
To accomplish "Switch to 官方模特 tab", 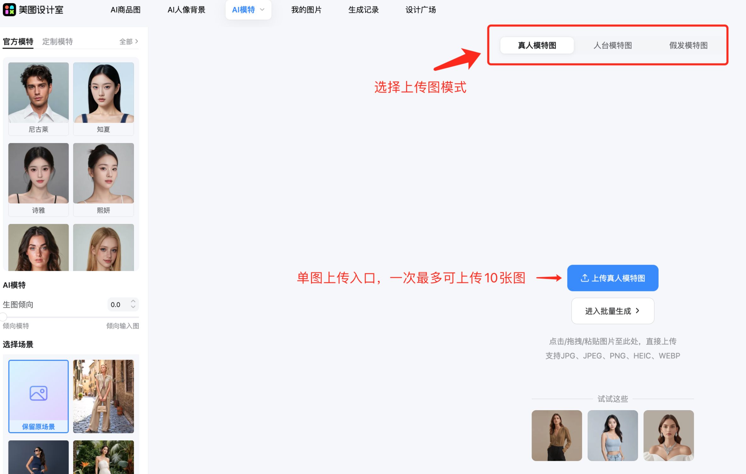I will point(18,41).
